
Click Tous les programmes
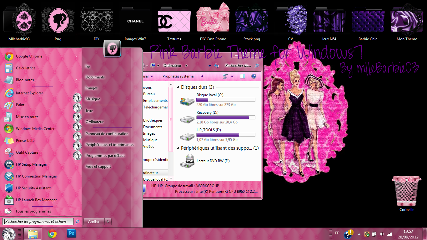tap(33, 211)
